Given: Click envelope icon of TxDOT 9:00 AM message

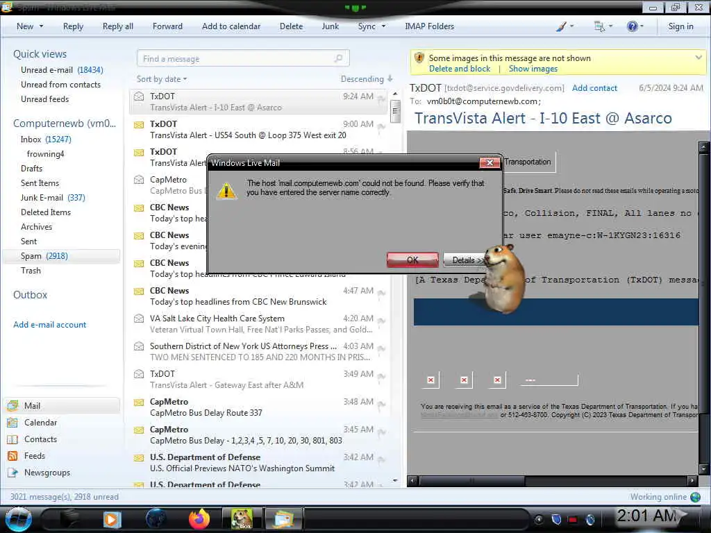Looking at the screenshot, I should [x=139, y=124].
